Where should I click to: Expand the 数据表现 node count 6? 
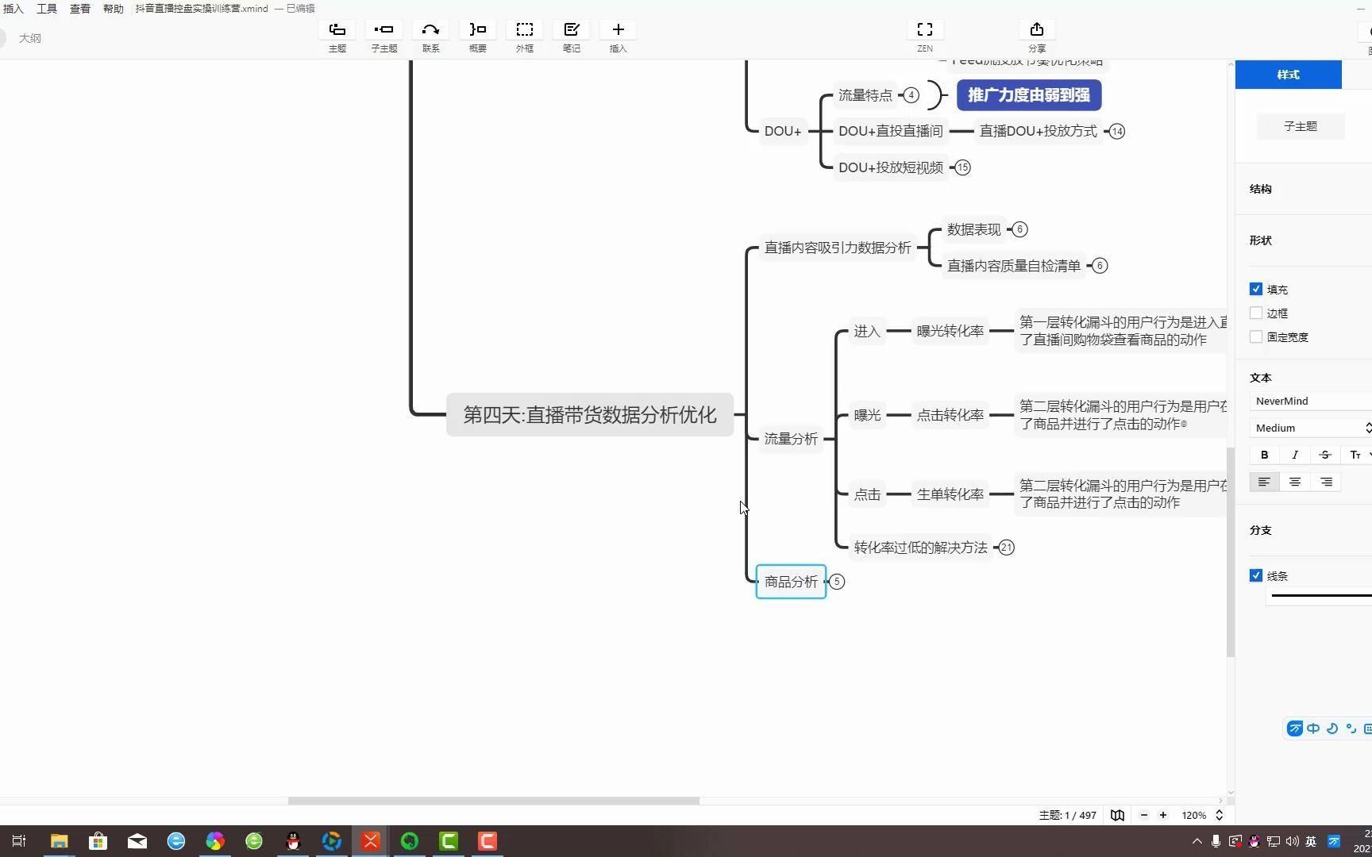[x=1020, y=229]
